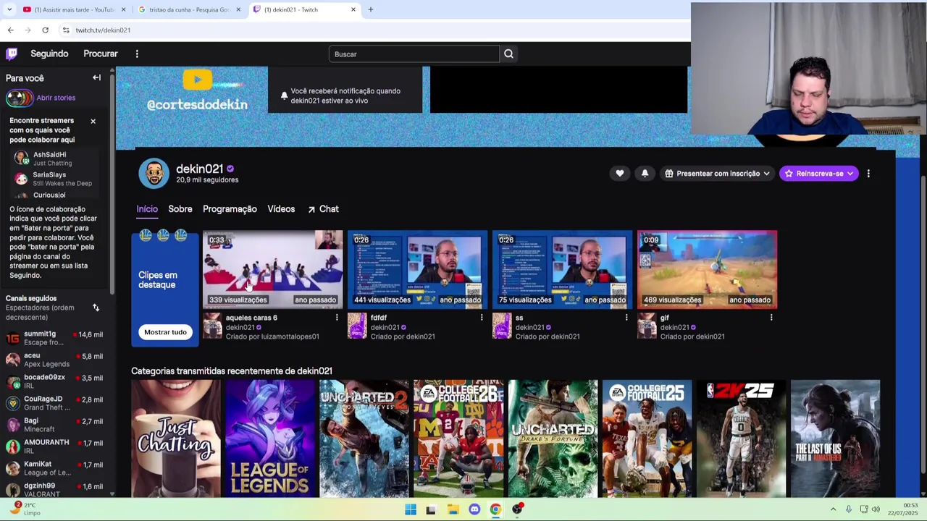
Task: Open options for aqueles caras 6 clip
Action: tap(337, 318)
